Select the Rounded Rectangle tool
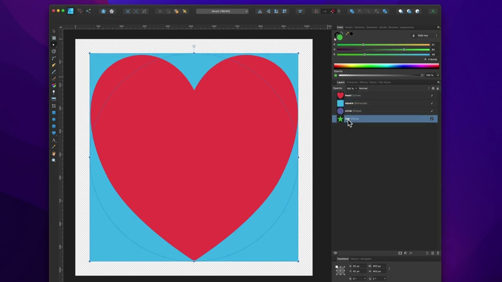Viewport: 502px width, 282px height. 54,126
